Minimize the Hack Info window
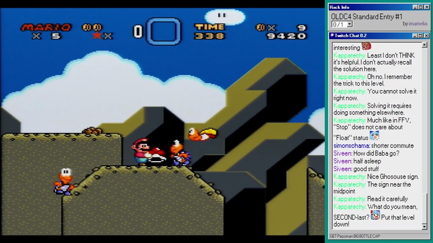Image resolution: width=433 pixels, height=243 pixels. coord(415,7)
